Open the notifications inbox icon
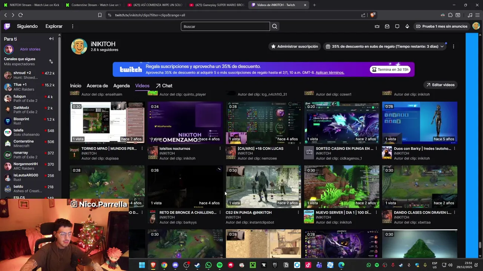 click(x=387, y=26)
